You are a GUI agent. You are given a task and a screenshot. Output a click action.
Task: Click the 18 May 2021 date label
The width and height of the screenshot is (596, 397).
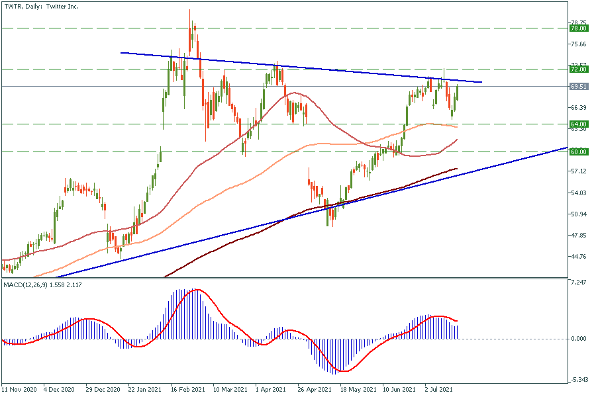pos(357,390)
